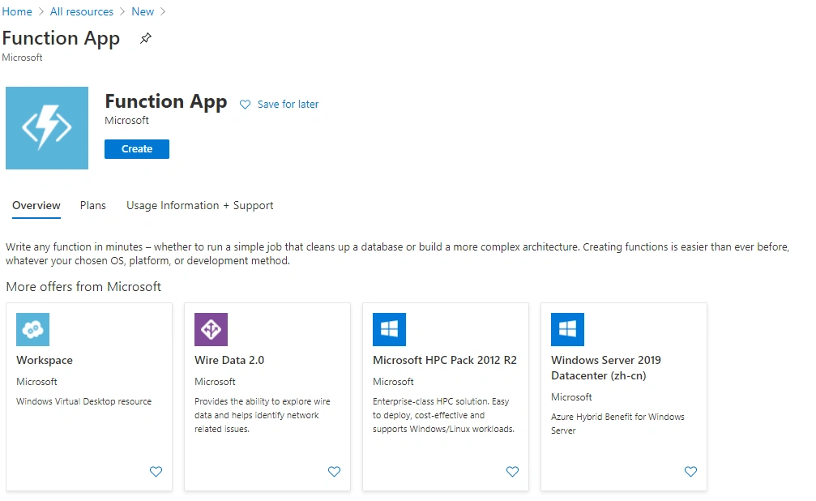Click the Microsoft HPC Pack Windows logo
The image size is (816, 501).
[389, 329]
